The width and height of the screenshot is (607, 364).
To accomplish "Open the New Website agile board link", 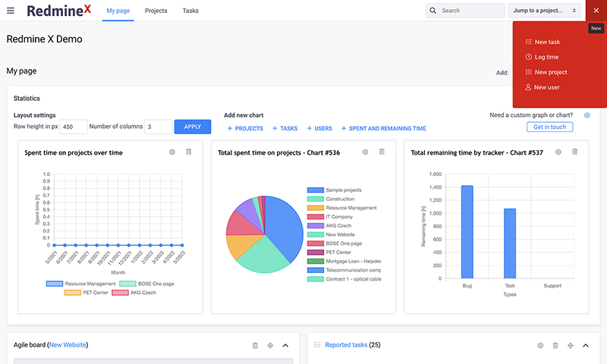I will (68, 344).
